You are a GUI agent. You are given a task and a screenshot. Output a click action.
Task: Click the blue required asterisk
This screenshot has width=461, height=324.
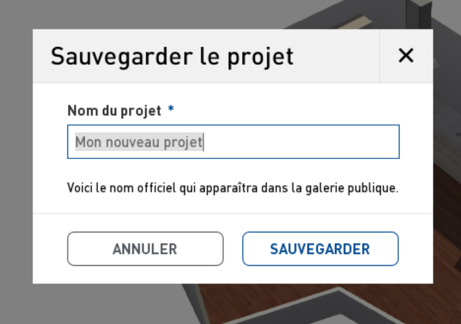point(170,109)
